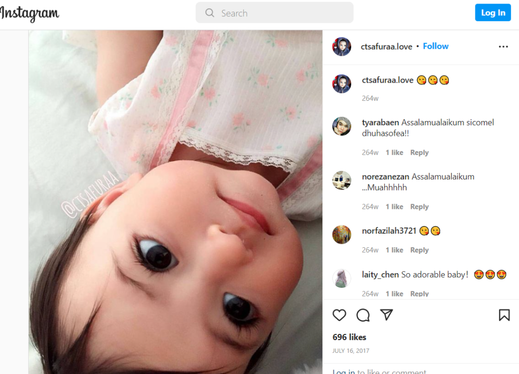Open ctsafuraa.love header profile picture
Image resolution: width=519 pixels, height=374 pixels.
click(x=342, y=46)
